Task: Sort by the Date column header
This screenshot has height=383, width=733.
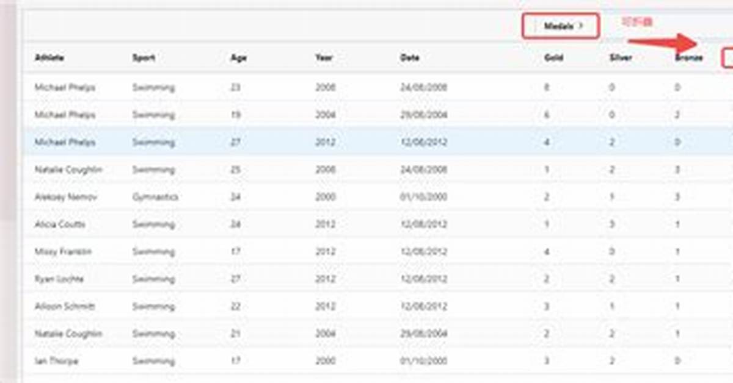Action: [x=410, y=58]
